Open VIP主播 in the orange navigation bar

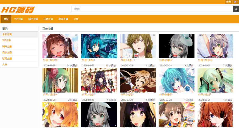[18, 19]
